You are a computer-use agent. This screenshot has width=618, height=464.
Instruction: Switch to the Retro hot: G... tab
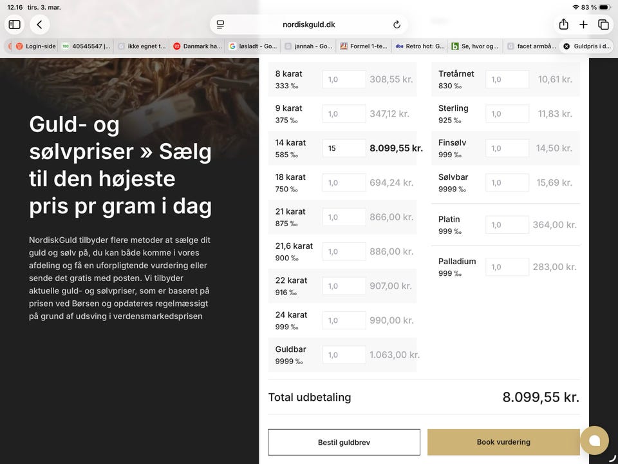(420, 46)
